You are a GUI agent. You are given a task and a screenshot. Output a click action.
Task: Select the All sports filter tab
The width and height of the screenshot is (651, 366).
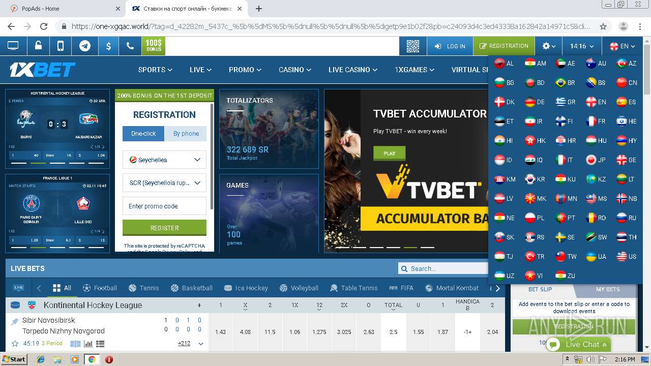pos(62,288)
